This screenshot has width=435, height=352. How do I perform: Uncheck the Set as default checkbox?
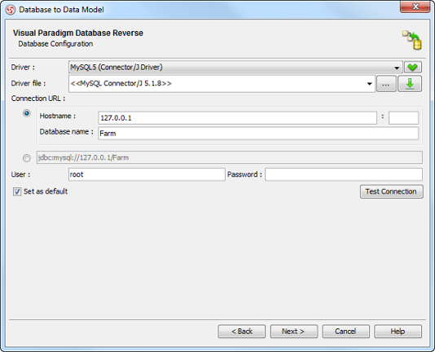(x=17, y=191)
